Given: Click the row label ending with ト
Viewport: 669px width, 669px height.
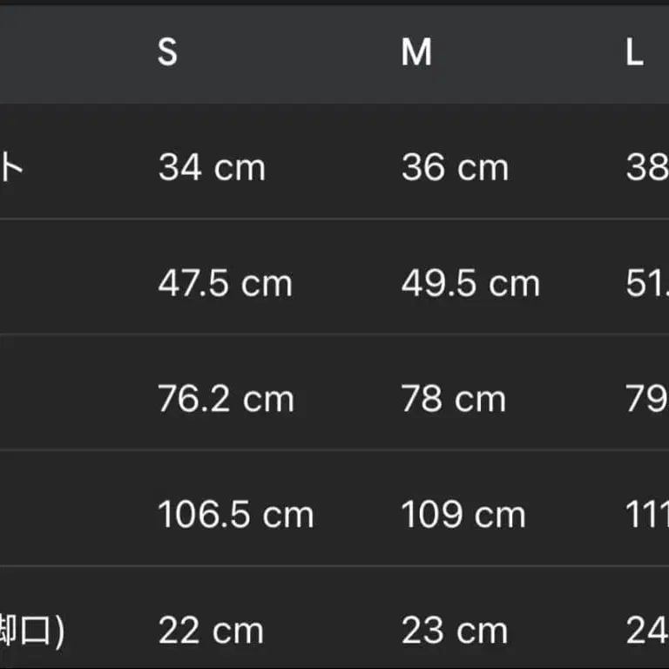Looking at the screenshot, I should (x=11, y=167).
